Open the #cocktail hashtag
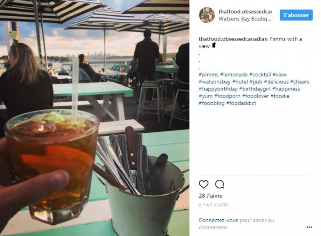 pos(260,75)
